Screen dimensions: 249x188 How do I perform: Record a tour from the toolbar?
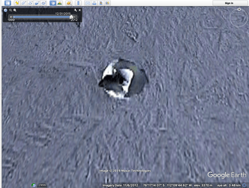[44, 3]
